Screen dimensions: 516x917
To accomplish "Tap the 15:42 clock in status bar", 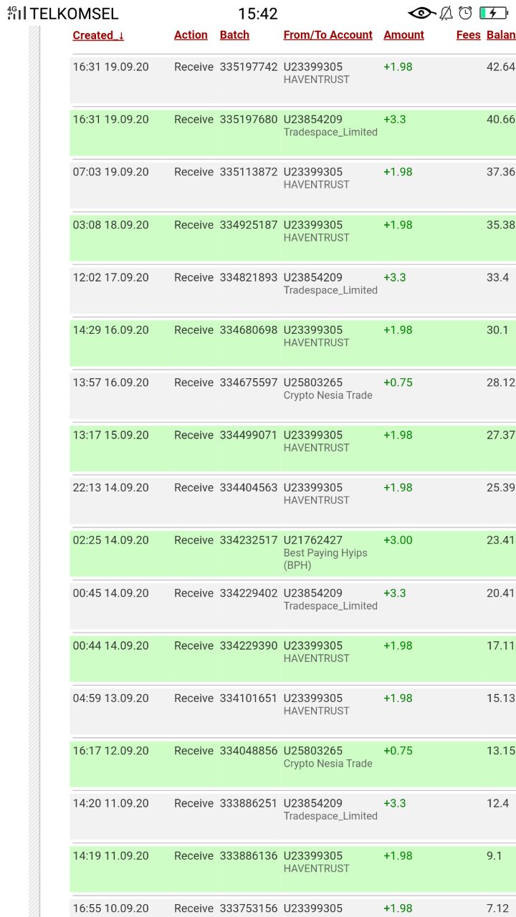I will tap(258, 14).
